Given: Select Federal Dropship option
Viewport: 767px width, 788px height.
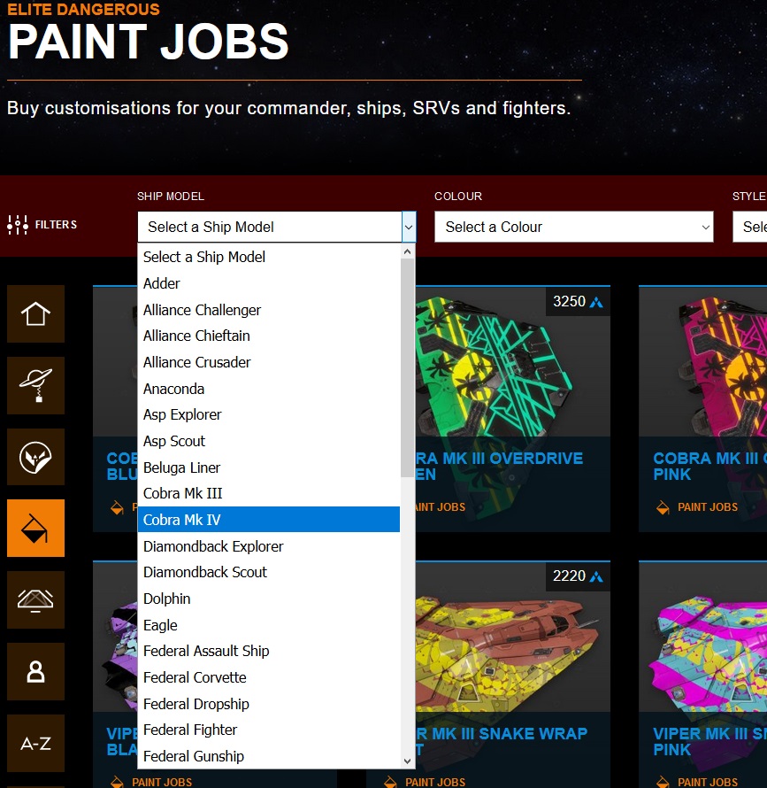Looking at the screenshot, I should (269, 704).
